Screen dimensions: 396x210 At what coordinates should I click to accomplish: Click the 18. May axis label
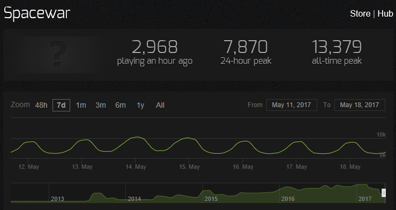pos(350,167)
